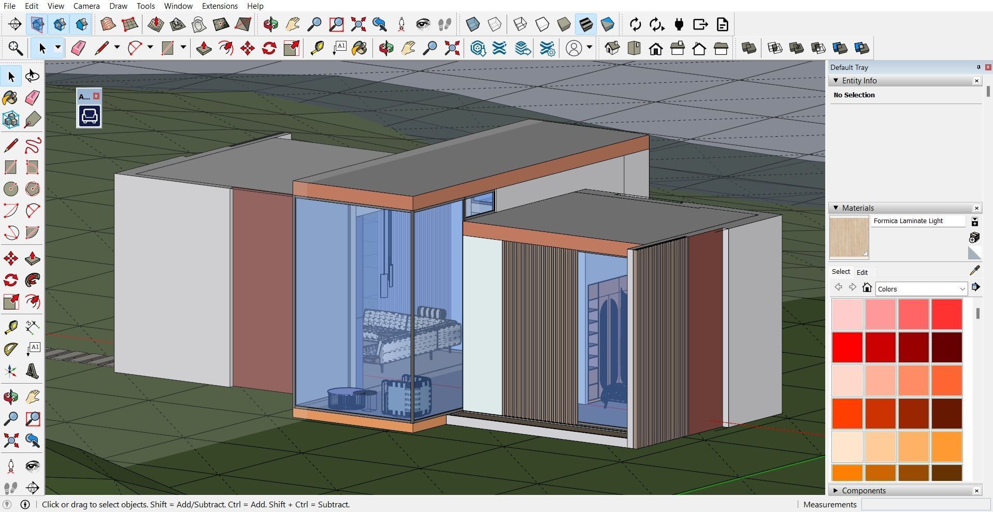Select the Tag tool
Screen dimensions: 993x512
[32, 120]
